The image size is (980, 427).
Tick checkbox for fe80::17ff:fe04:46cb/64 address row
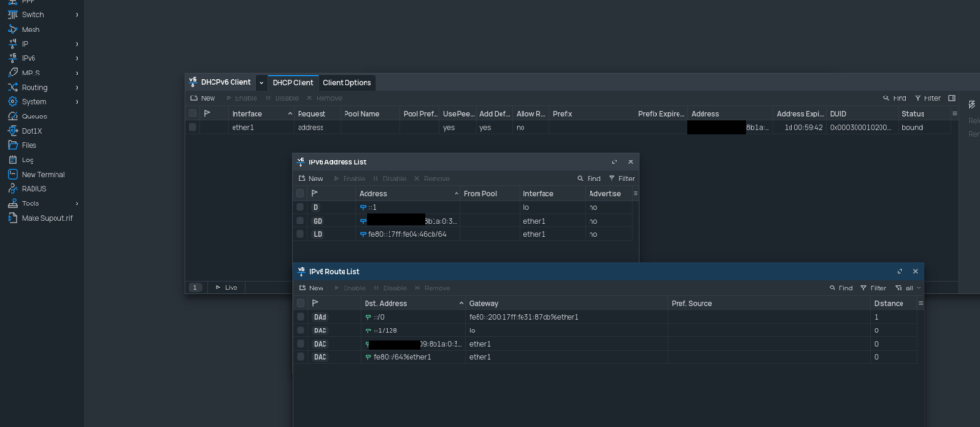tap(301, 234)
